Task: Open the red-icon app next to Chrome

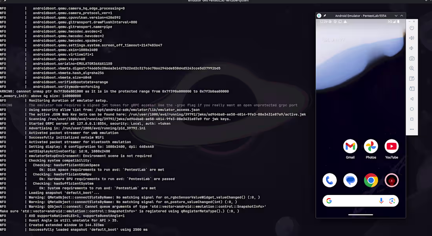Action: [392, 180]
